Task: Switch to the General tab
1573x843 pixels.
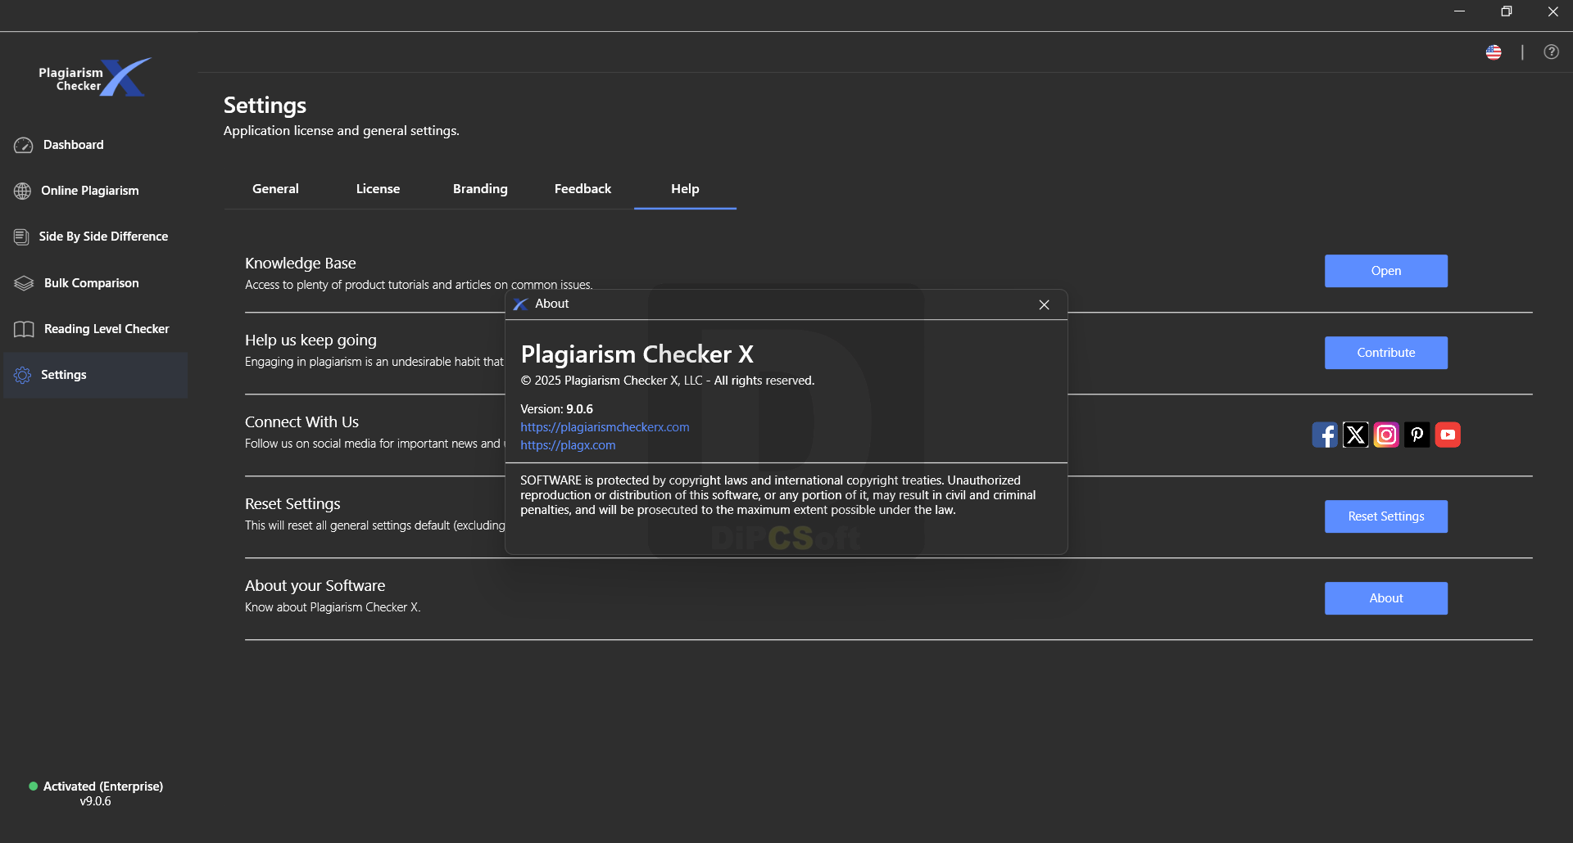Action: click(275, 189)
